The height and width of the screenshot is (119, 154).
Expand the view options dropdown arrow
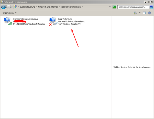[x=140, y=13]
